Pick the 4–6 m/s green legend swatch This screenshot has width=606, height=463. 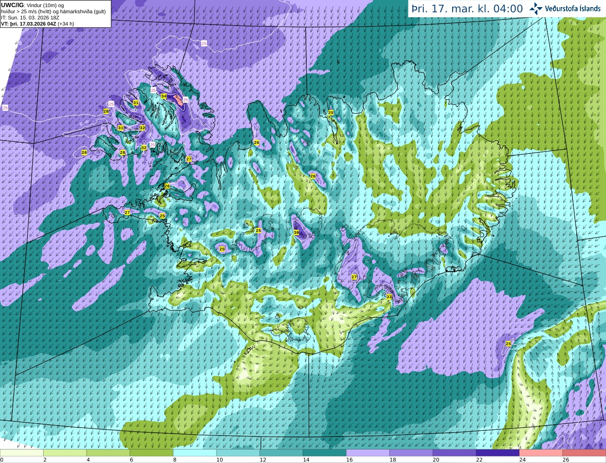pos(108,453)
